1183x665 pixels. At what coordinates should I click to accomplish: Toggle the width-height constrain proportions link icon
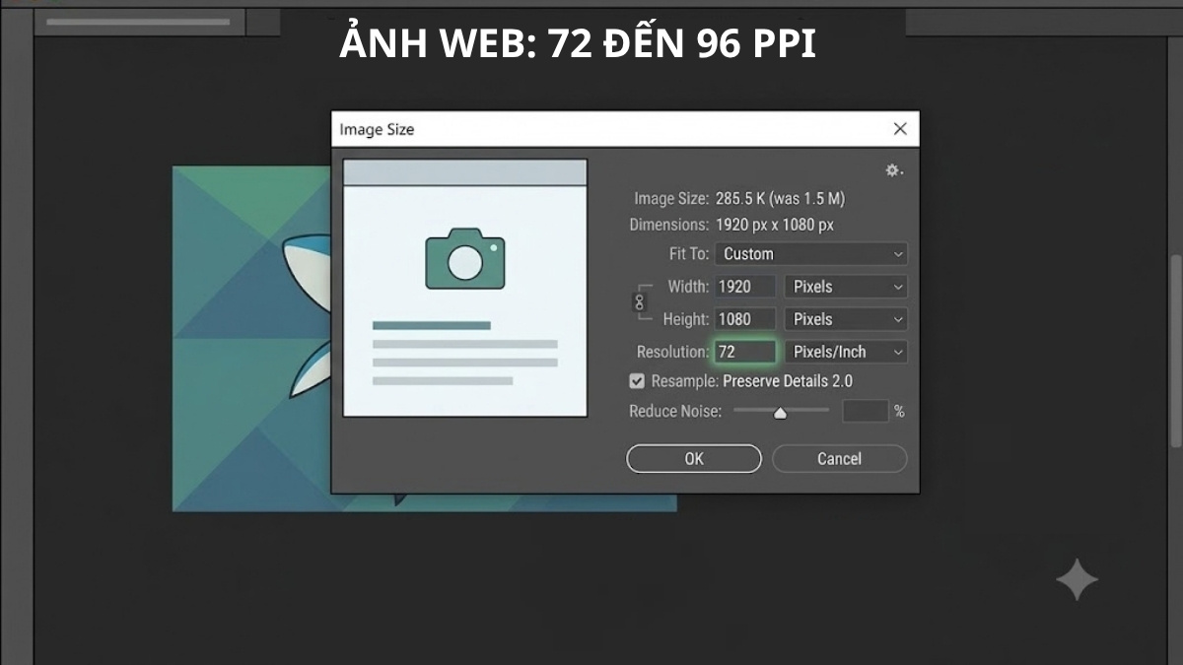coord(640,302)
